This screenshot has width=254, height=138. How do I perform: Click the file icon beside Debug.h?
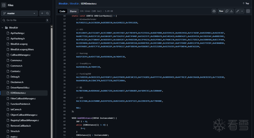[8, 77]
